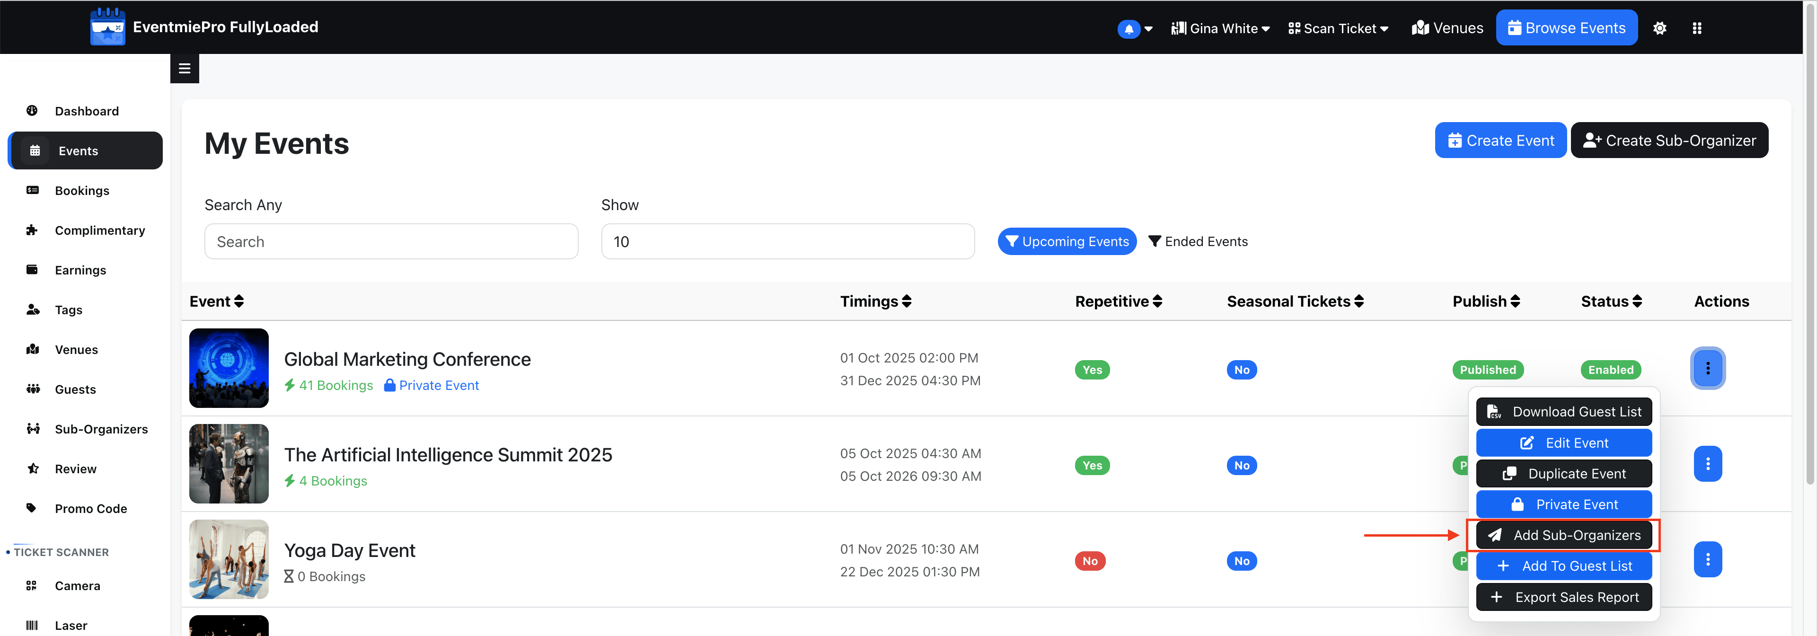Choose Export Sales Report option
This screenshot has width=1817, height=636.
[x=1564, y=597]
